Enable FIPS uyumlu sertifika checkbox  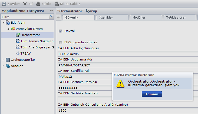coord(60,42)
